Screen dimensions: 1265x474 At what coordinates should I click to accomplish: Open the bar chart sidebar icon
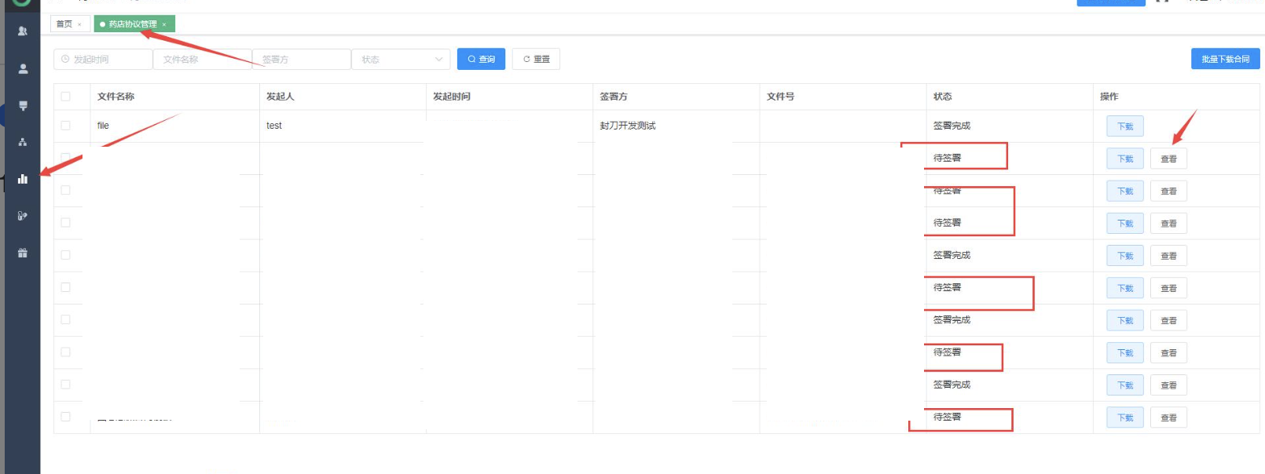pyautogui.click(x=23, y=179)
